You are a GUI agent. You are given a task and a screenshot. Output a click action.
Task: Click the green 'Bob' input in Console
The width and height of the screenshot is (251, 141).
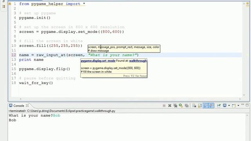[56, 116]
